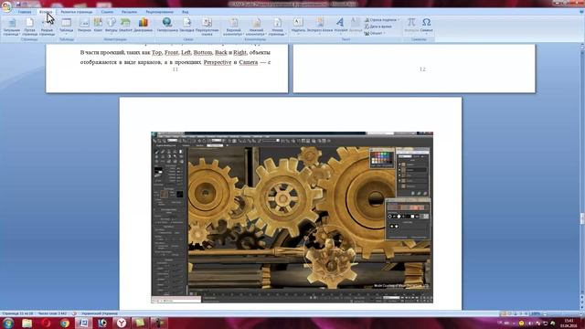Insert a cover page (Титульная страница)
The image size is (585, 329).
click(x=12, y=27)
